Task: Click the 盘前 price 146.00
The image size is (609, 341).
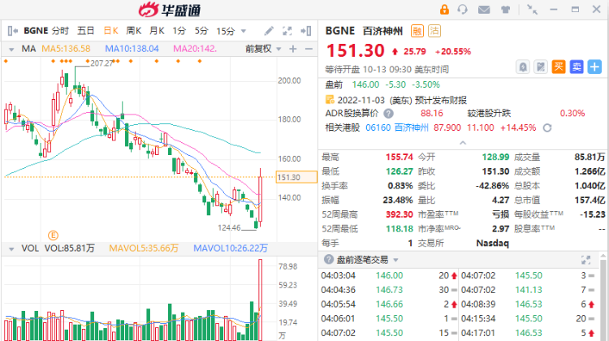Action: point(365,84)
